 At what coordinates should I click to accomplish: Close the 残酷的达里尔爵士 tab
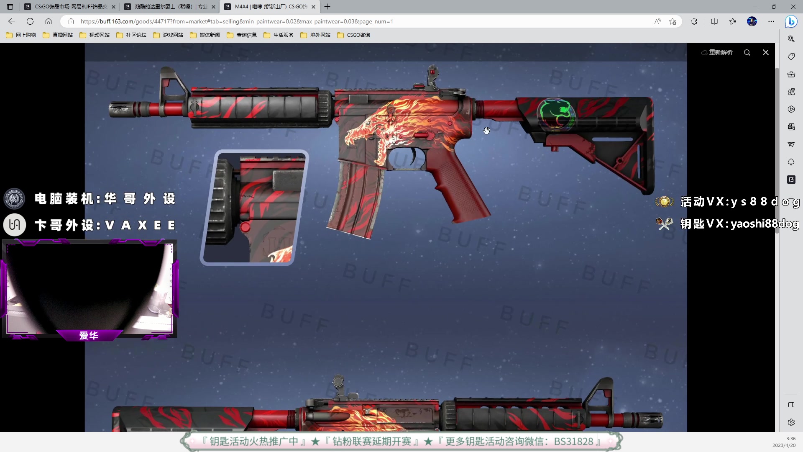click(213, 7)
